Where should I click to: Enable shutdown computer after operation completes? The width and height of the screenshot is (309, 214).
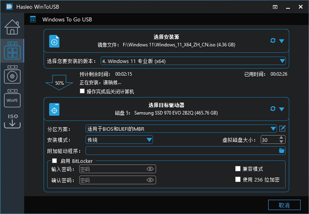[x=83, y=91]
